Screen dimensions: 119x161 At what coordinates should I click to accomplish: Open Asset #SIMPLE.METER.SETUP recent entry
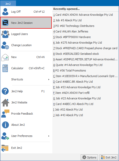click(x=85, y=59)
